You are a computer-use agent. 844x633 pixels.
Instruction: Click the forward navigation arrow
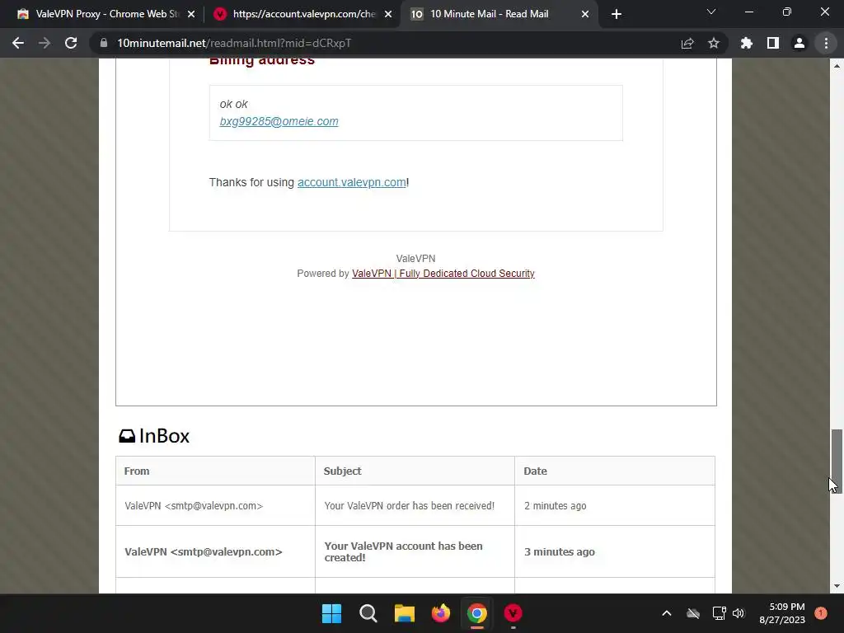click(x=45, y=43)
